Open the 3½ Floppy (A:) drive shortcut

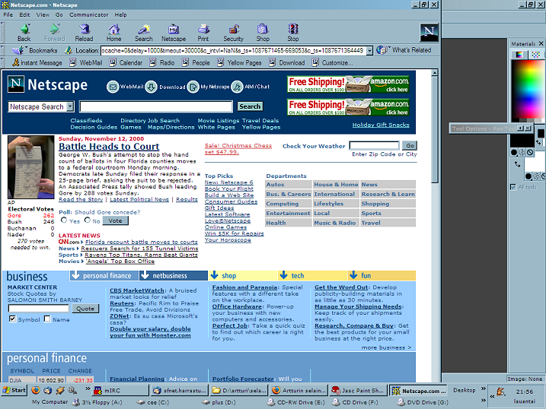pos(97,402)
